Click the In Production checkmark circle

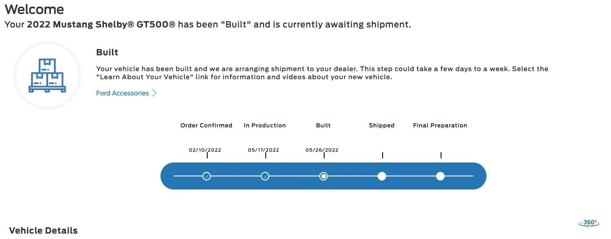(x=265, y=176)
